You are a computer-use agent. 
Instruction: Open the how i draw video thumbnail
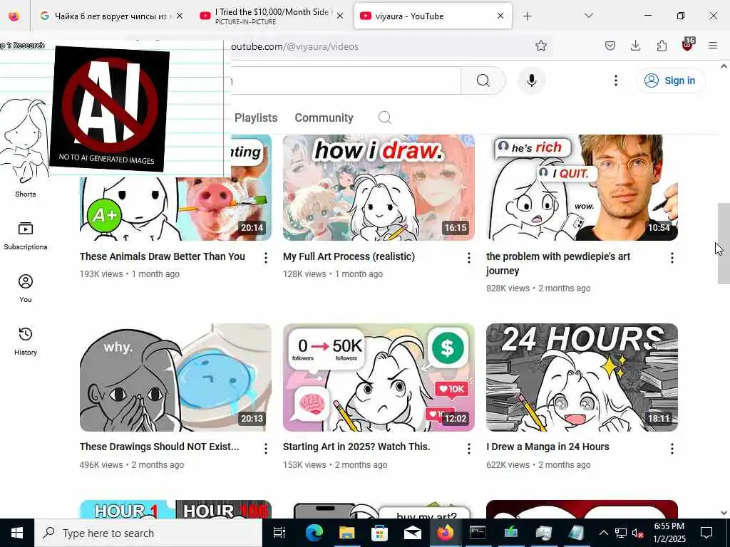[379, 187]
